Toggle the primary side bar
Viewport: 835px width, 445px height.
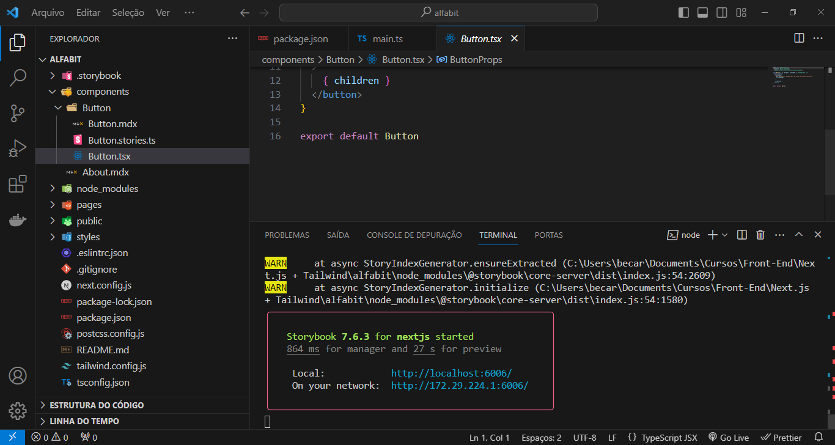683,12
